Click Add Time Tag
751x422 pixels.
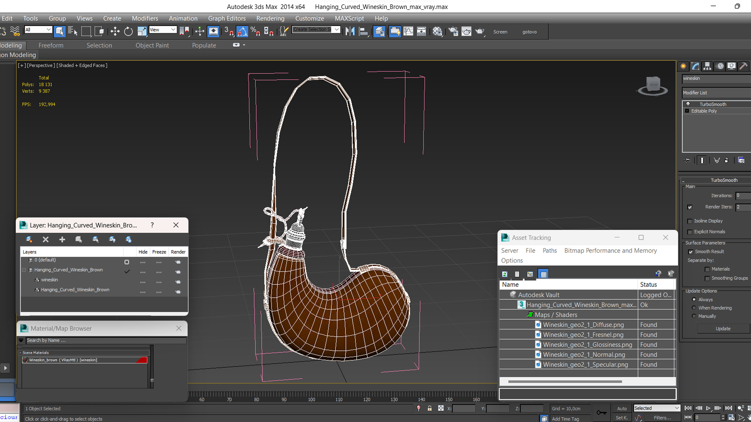[x=565, y=419]
